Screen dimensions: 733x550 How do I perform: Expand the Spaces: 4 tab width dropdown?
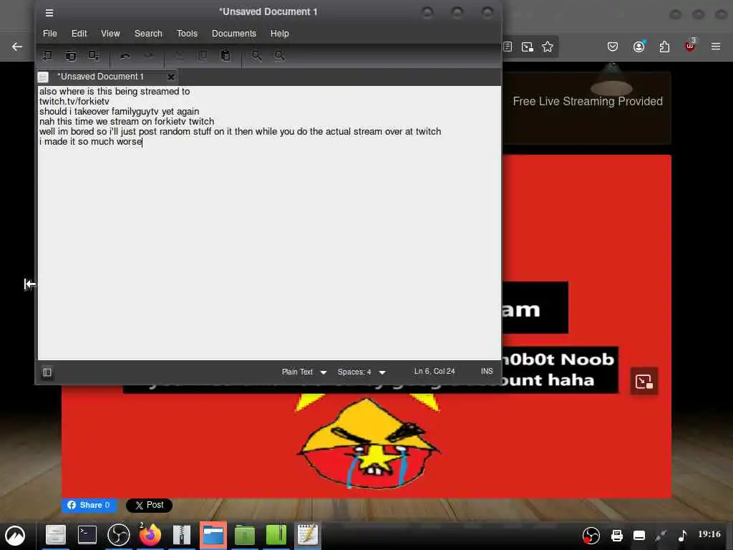click(x=361, y=372)
